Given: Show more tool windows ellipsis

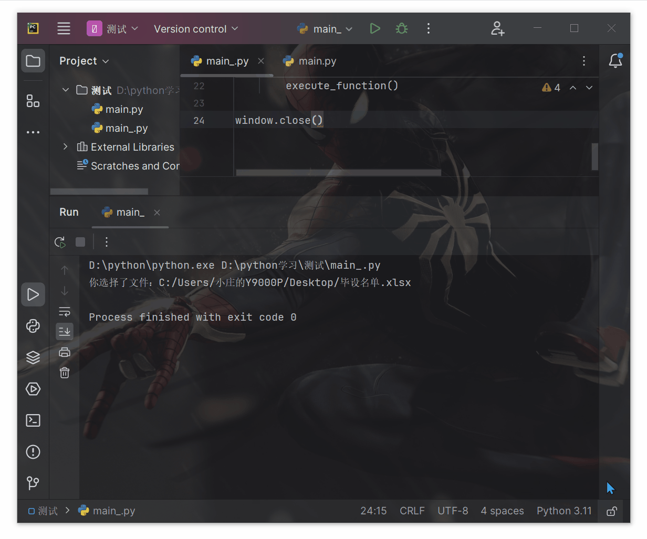Looking at the screenshot, I should [x=33, y=132].
